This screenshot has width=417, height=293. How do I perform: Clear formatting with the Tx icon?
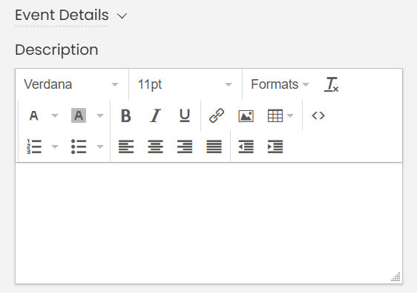pyautogui.click(x=332, y=84)
